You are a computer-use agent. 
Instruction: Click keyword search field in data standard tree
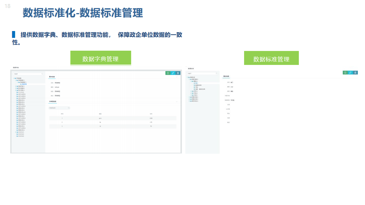[202, 73]
